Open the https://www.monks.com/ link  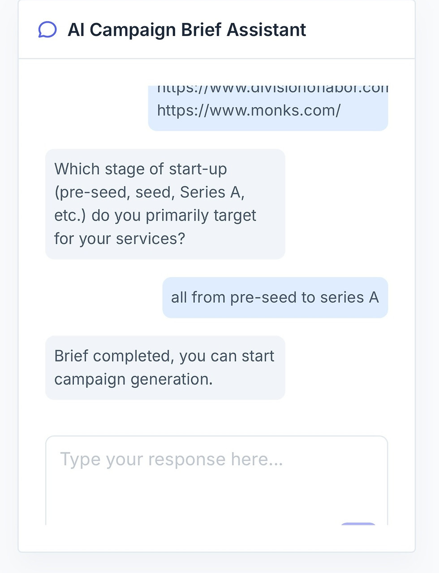pyautogui.click(x=249, y=110)
